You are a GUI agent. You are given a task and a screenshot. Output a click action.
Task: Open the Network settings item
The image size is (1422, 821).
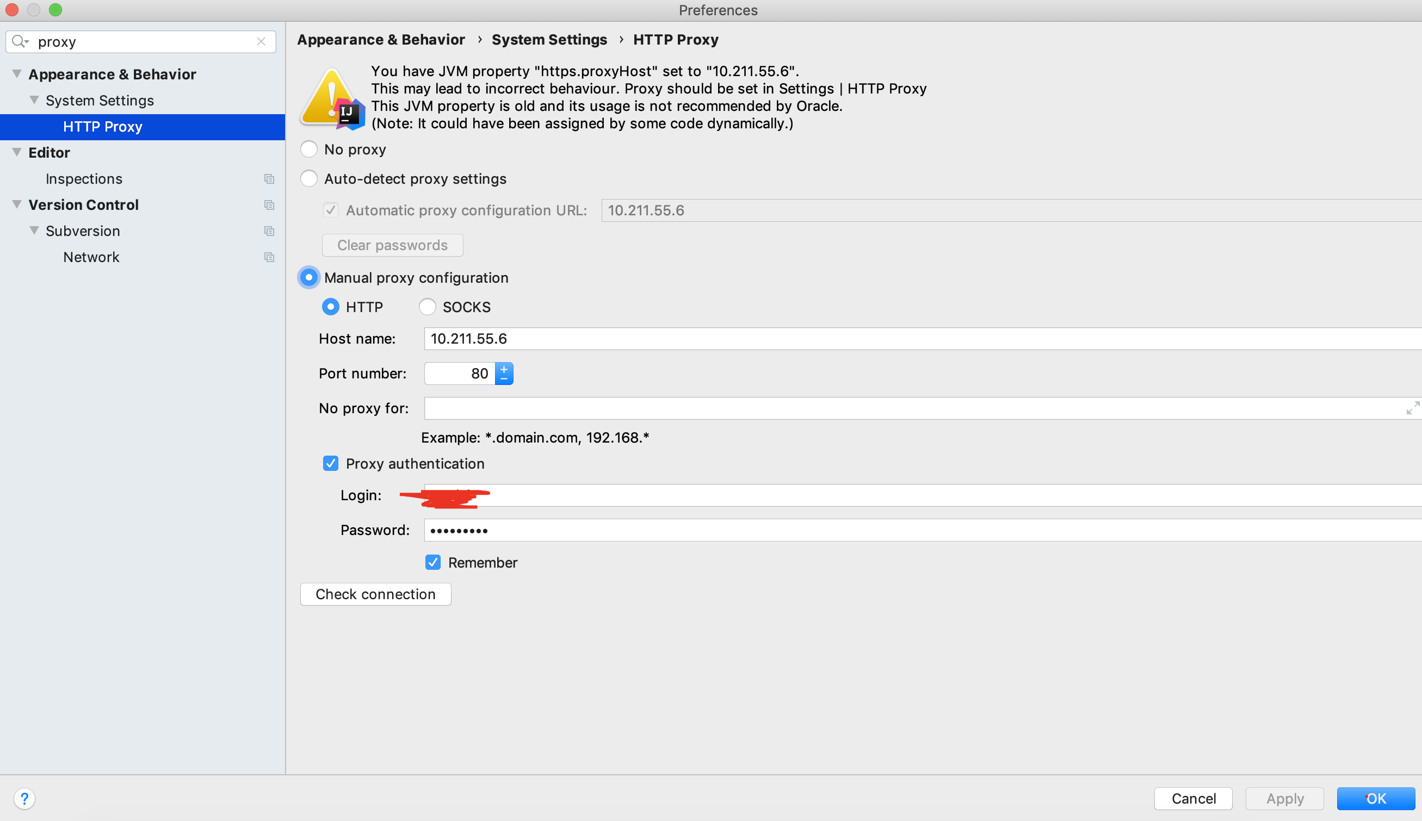coord(91,257)
